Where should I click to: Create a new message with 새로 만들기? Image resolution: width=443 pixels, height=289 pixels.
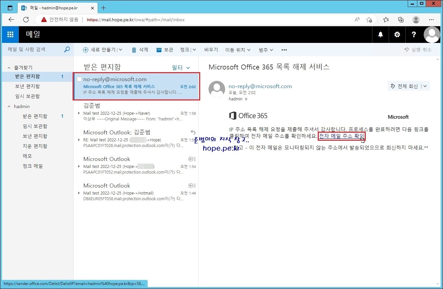99,50
